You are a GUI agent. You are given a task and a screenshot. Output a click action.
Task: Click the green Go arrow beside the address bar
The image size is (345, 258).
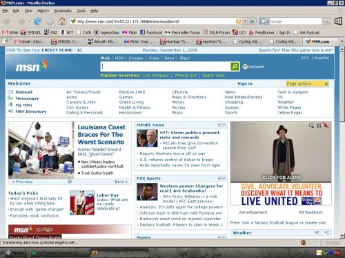click(x=253, y=21)
